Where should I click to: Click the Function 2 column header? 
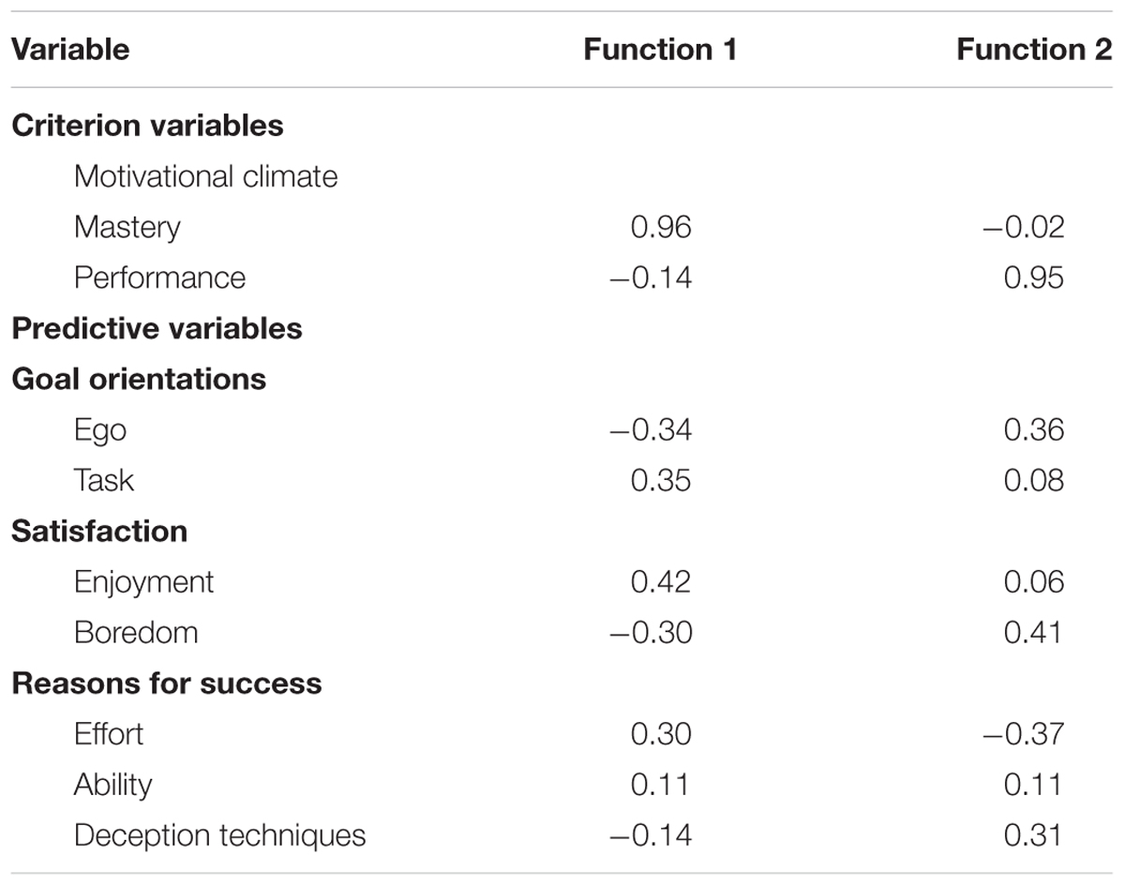(1034, 50)
